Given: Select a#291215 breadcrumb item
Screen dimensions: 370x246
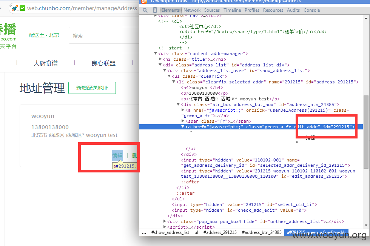Looking at the screenshot, I should 316,232.
